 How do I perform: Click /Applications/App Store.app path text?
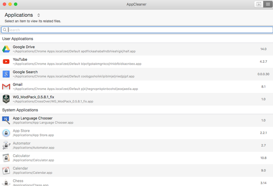33,135
